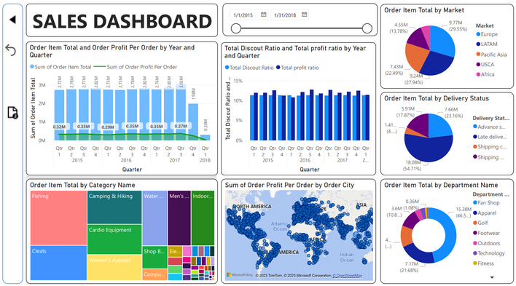516x286 pixels.
Task: Click the right handle of date slider
Action: pos(367,28)
